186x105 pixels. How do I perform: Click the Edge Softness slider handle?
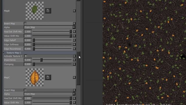34,45
